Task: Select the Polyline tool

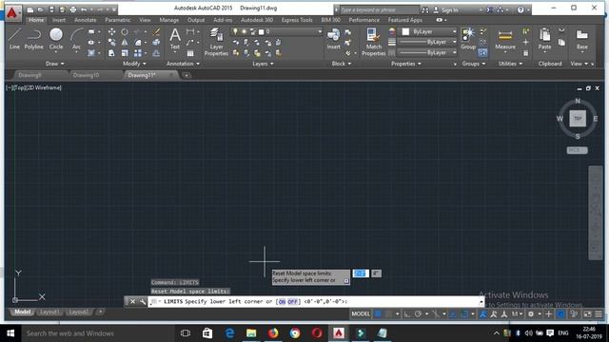Action: click(34, 39)
